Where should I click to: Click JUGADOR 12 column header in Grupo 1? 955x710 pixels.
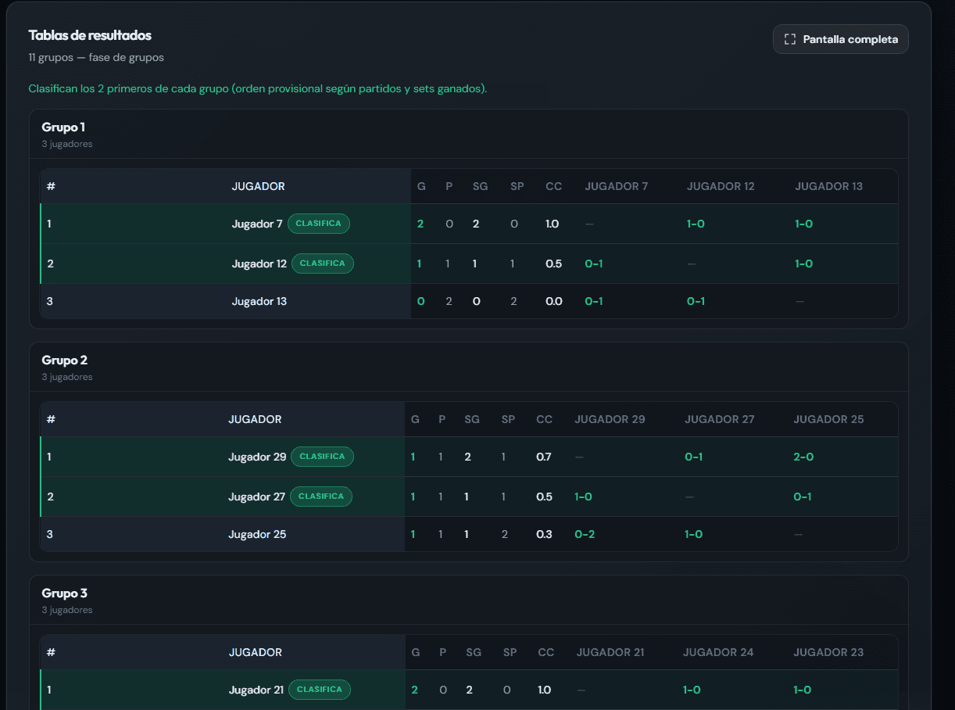pyautogui.click(x=721, y=186)
